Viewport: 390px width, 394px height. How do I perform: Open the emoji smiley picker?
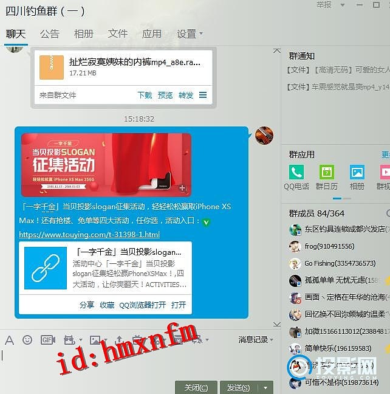[27, 340]
